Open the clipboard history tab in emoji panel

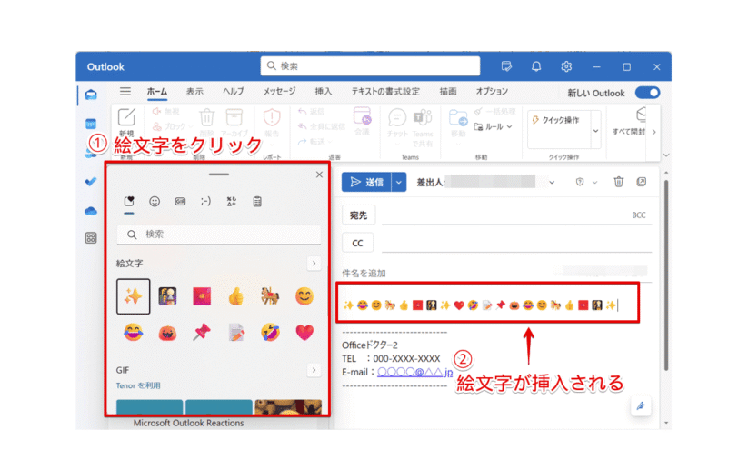pos(257,202)
